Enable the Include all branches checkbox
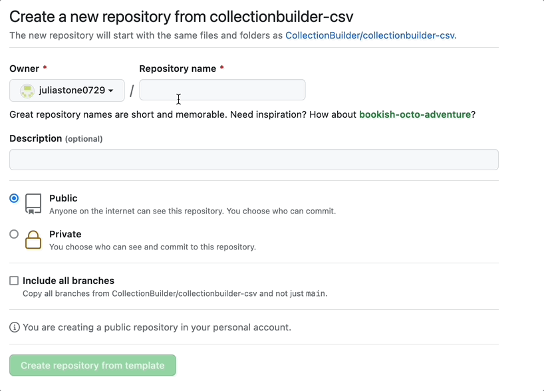 14,281
